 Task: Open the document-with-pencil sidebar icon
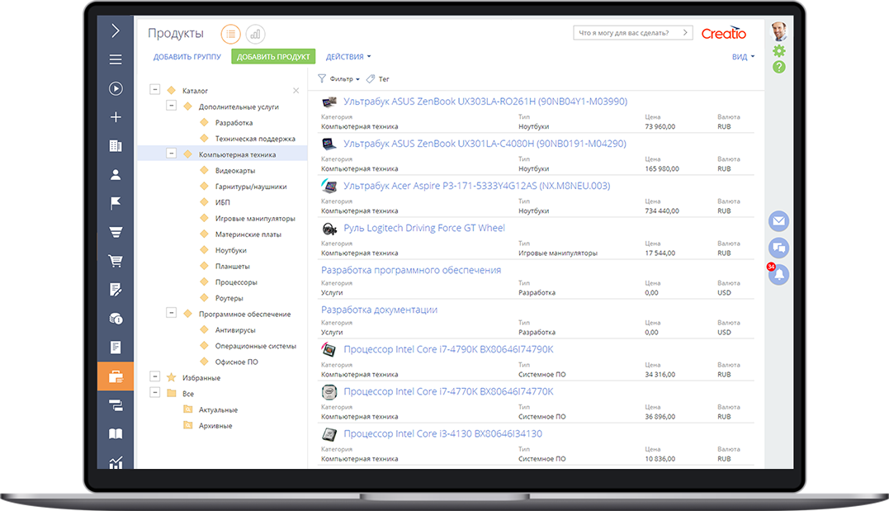116,290
